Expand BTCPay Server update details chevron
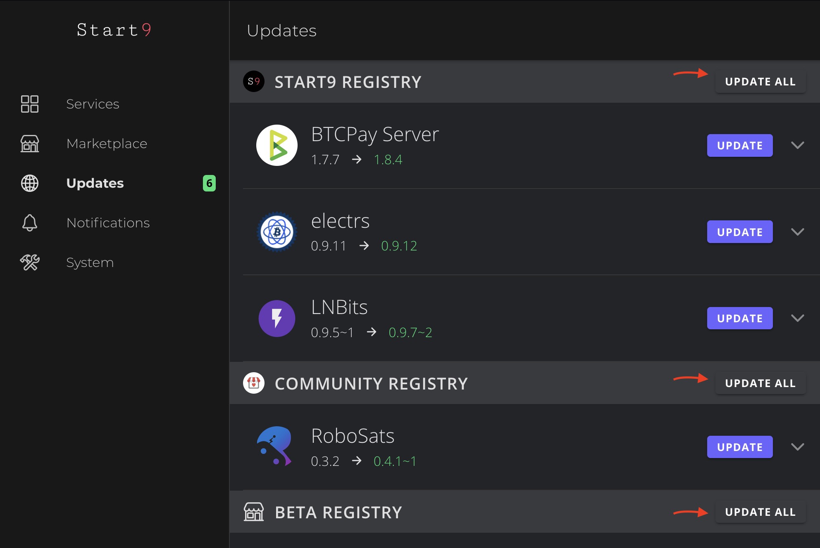 pos(797,145)
